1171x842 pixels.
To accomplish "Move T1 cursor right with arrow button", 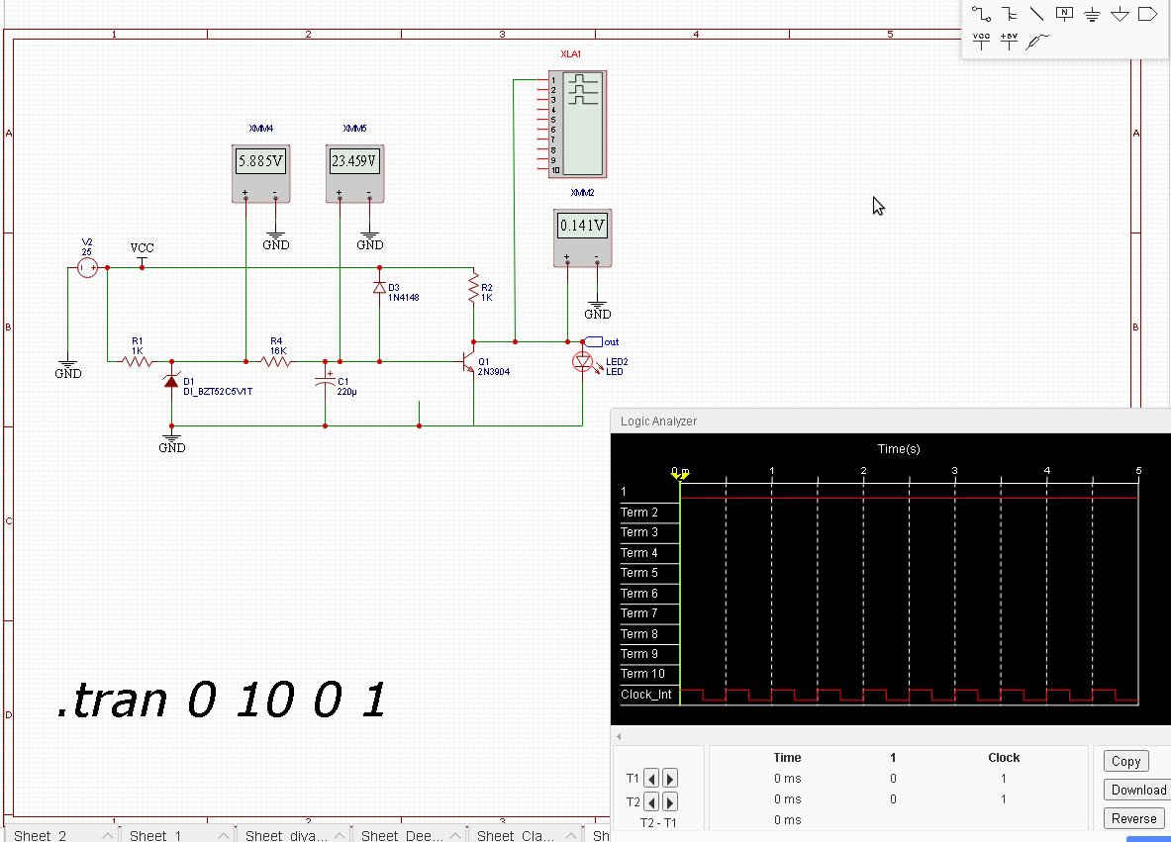I will (x=670, y=779).
